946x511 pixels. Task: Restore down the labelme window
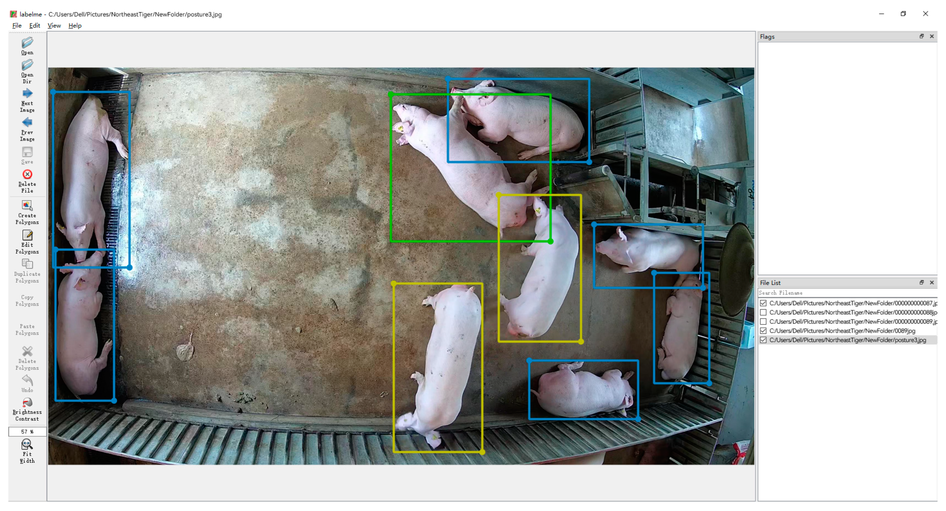[903, 13]
